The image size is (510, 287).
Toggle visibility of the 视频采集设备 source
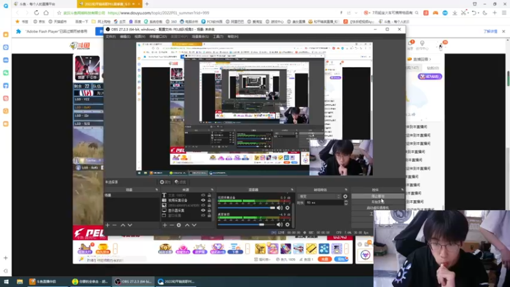(x=203, y=200)
